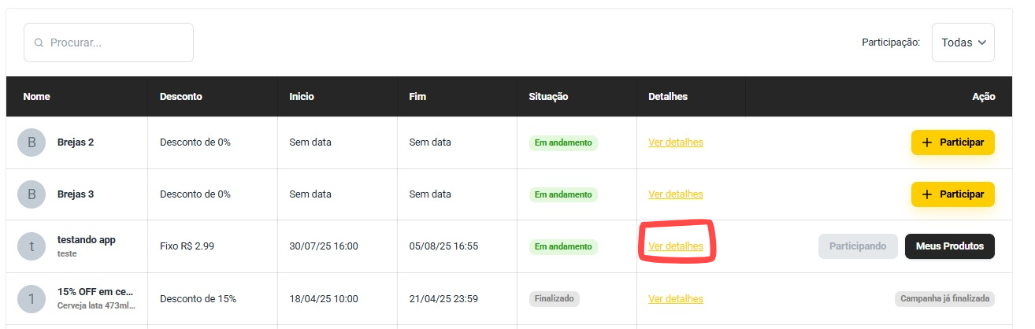Open Ver detalhes for Brejas 3
This screenshot has width=1035, height=329.
tap(676, 194)
